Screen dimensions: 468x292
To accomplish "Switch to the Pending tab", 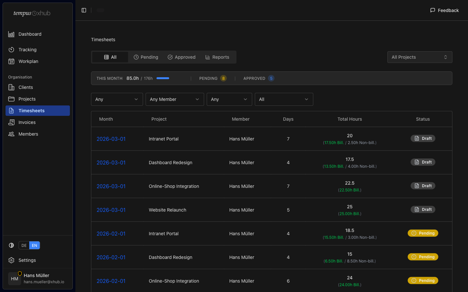I will (x=146, y=57).
